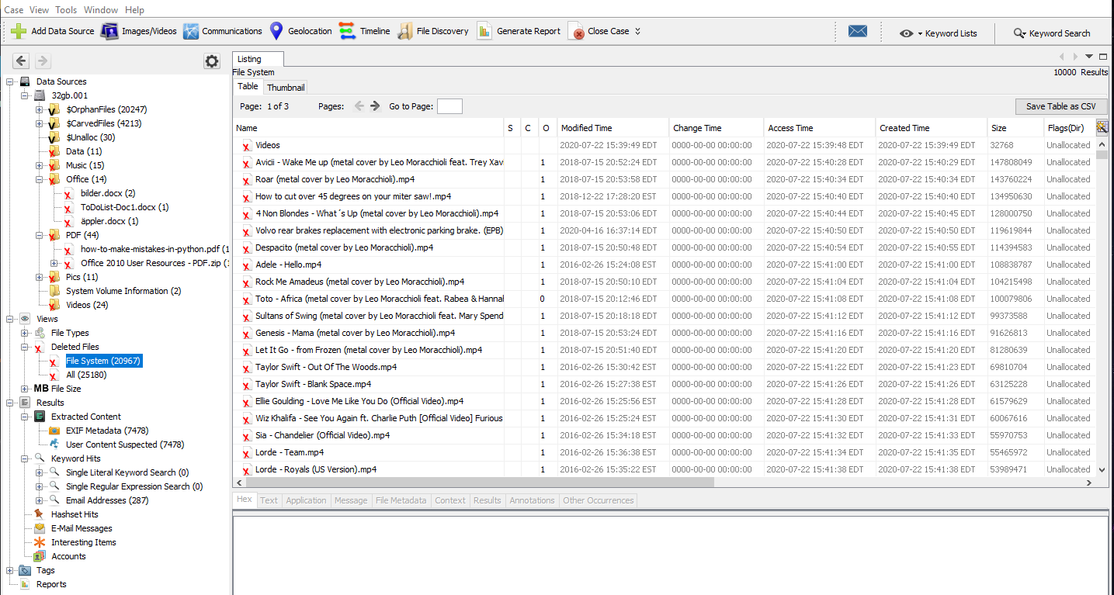This screenshot has height=595, width=1114.
Task: Click the Generate Report chart icon
Action: point(485,31)
